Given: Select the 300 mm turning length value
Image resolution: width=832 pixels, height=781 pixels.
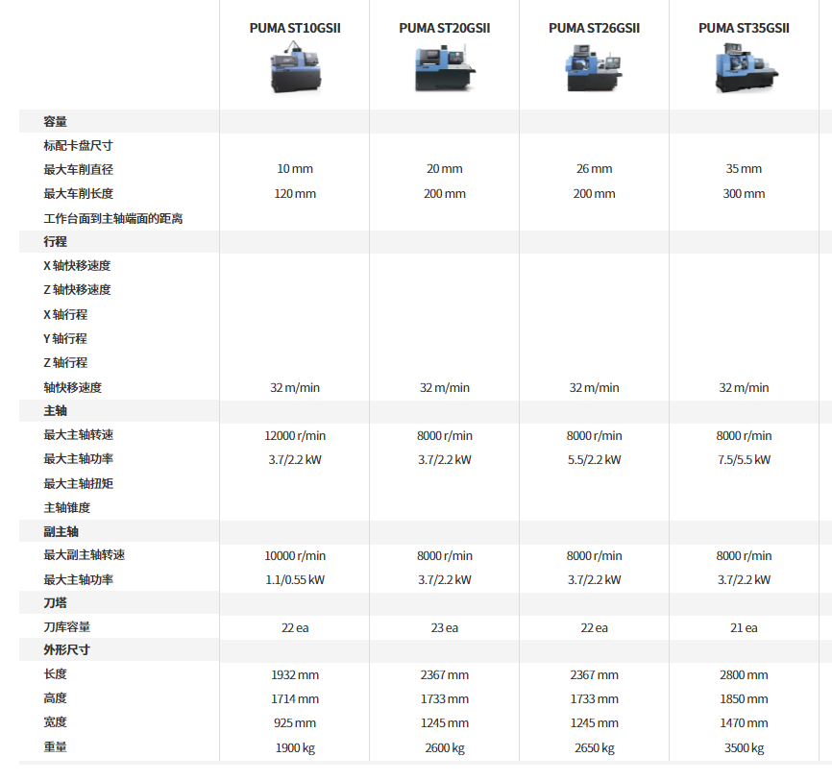Looking at the screenshot, I should (x=744, y=194).
